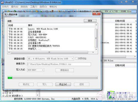Open the 启动(B) menu

pyautogui.click(x=24, y=7)
